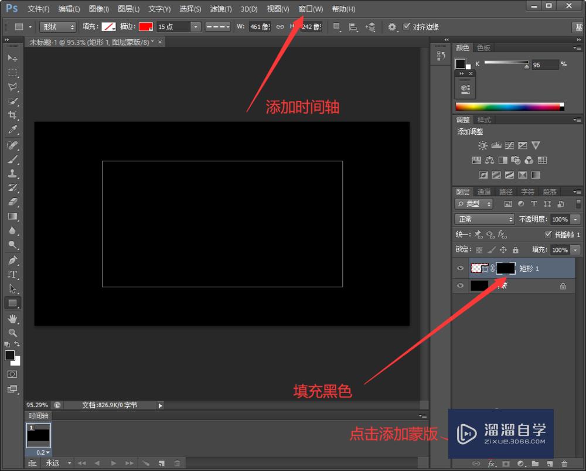
Task: Select the Pen tool
Action: point(12,260)
